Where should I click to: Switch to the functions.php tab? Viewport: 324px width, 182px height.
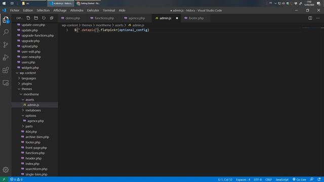[x=104, y=18]
